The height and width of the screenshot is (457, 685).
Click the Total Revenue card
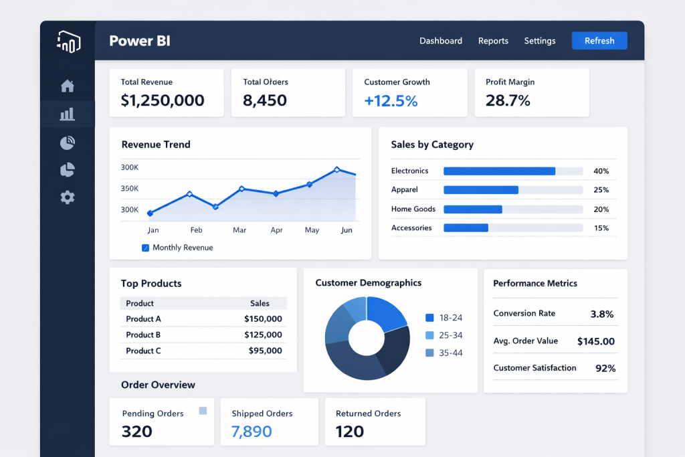[167, 92]
